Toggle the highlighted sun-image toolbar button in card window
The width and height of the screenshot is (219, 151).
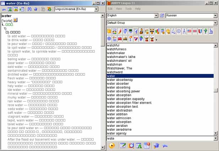click(x=16, y=9)
